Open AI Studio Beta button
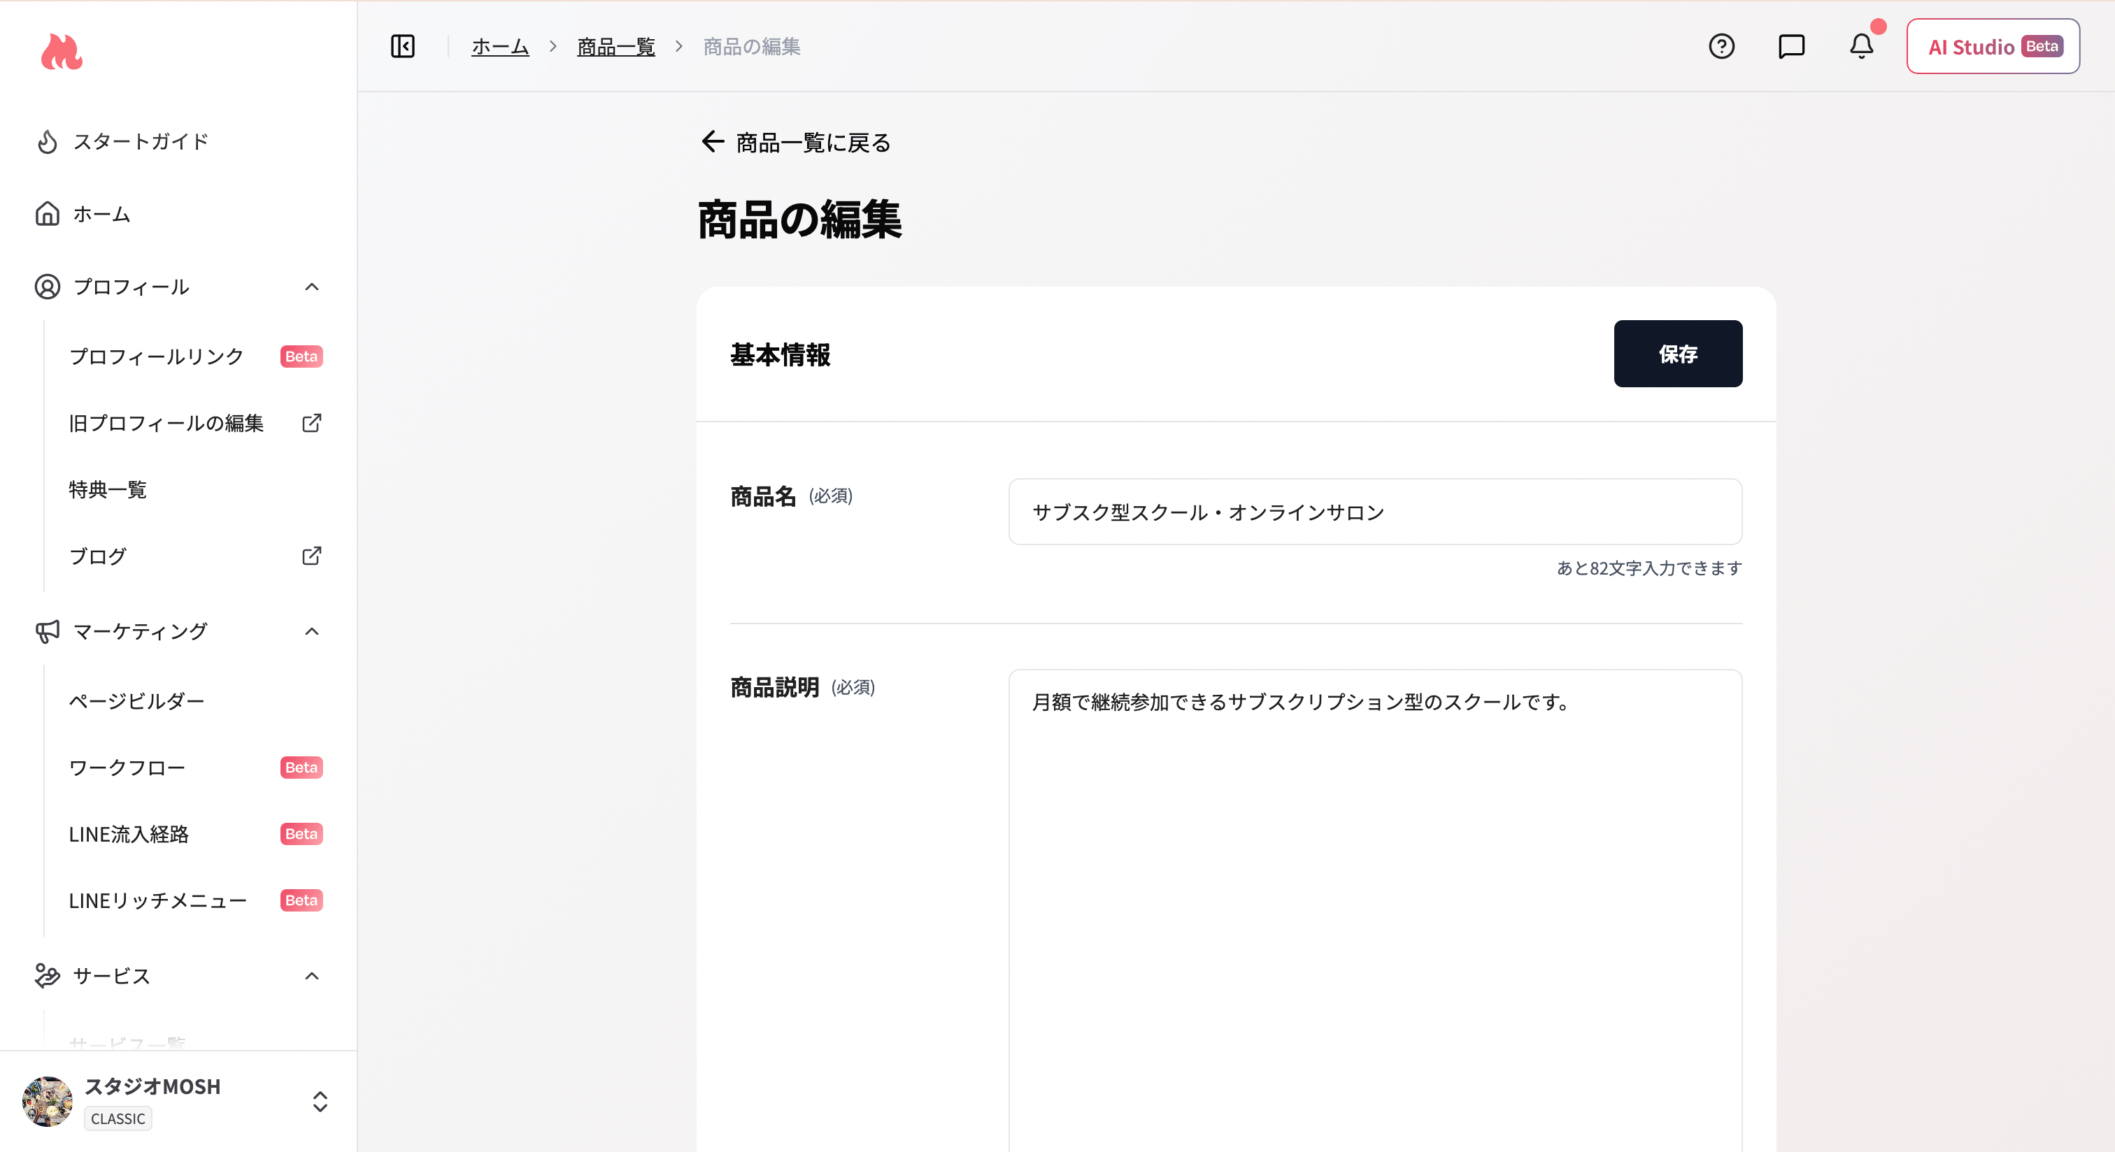The image size is (2115, 1152). pos(1993,46)
